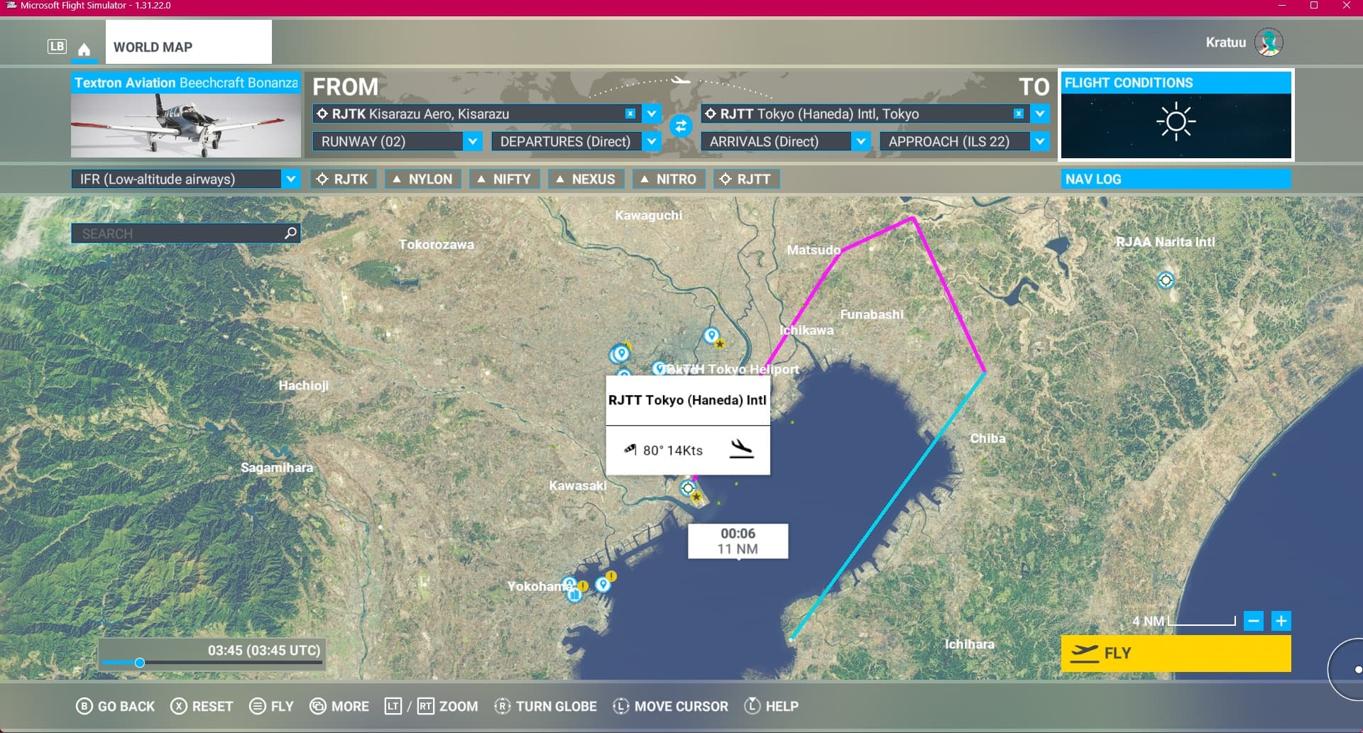
Task: Expand the Approach (ILS 22) dropdown
Action: pyautogui.click(x=1039, y=141)
